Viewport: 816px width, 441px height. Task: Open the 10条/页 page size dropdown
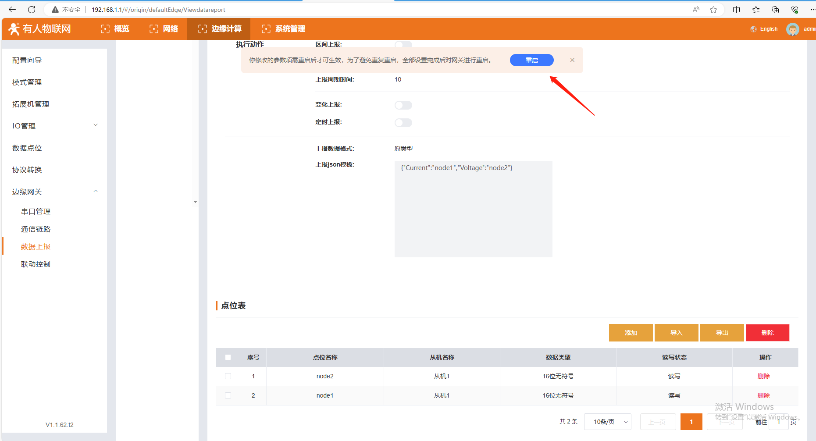coord(607,422)
